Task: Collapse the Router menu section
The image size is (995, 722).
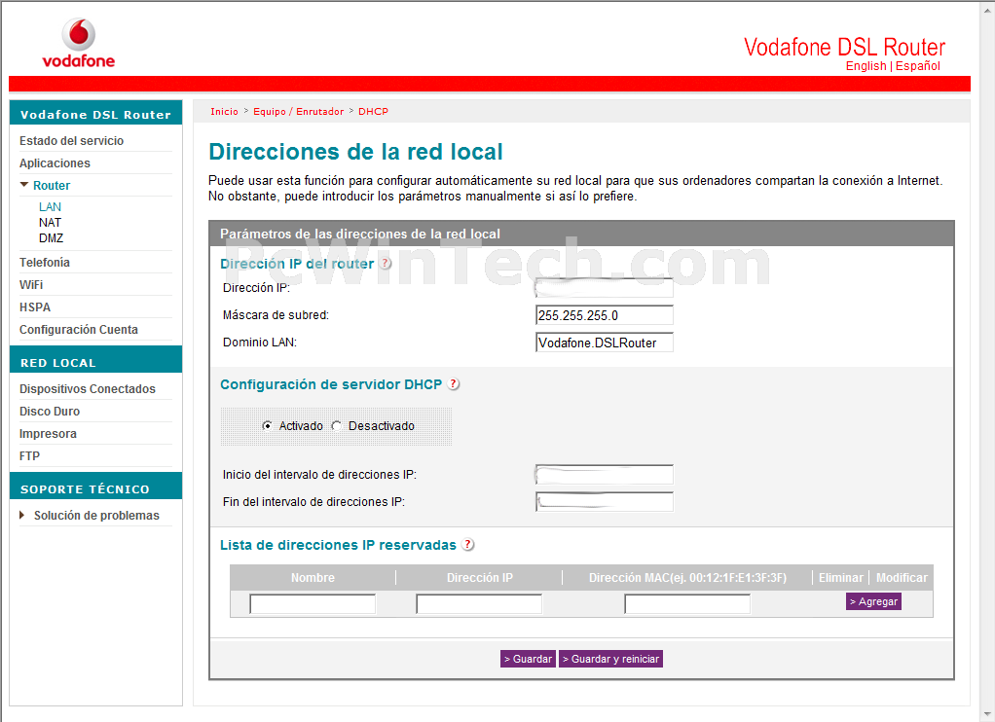Action: click(x=24, y=185)
